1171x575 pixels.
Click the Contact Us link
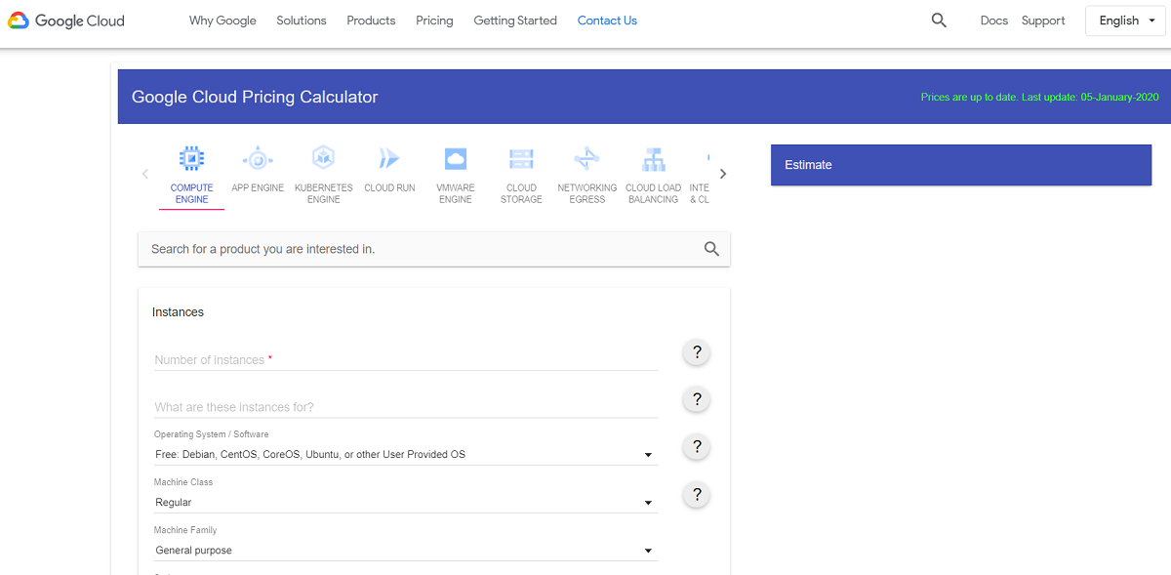[x=607, y=21]
